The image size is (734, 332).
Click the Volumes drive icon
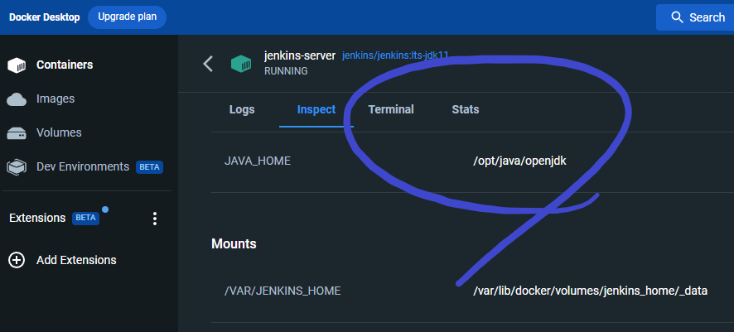point(17,133)
